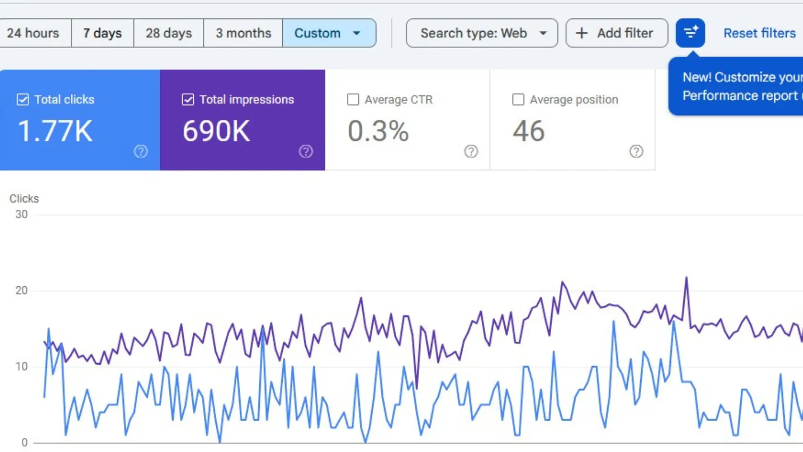Image resolution: width=803 pixels, height=452 pixels.
Task: Select the 7 days date range
Action: 102,33
